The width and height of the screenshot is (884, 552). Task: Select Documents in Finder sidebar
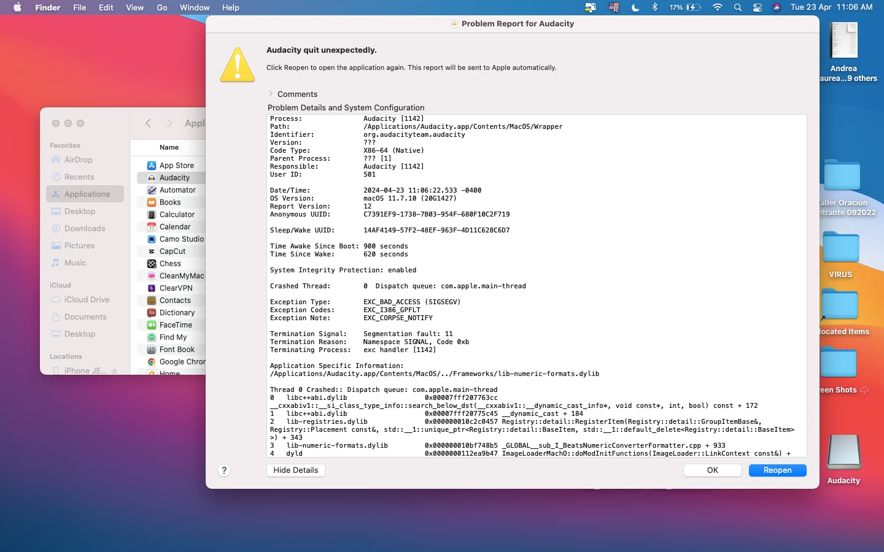click(x=85, y=317)
